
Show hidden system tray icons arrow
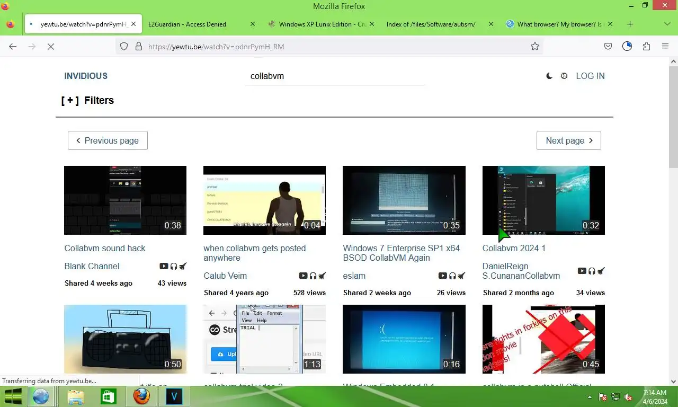590,397
